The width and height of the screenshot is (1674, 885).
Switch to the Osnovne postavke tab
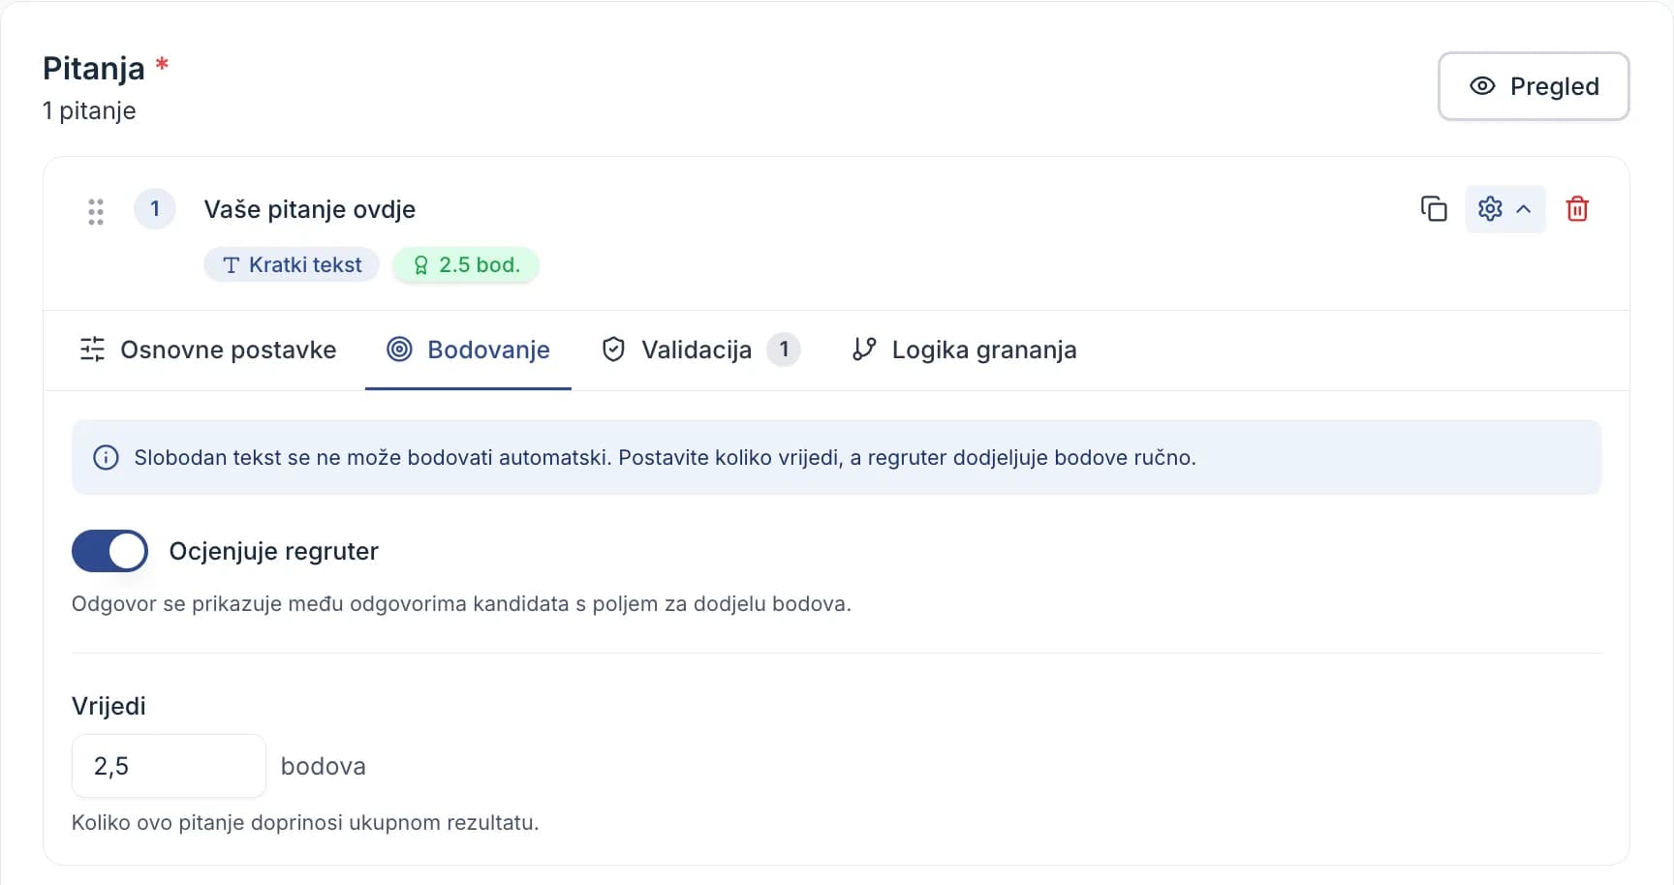(207, 350)
